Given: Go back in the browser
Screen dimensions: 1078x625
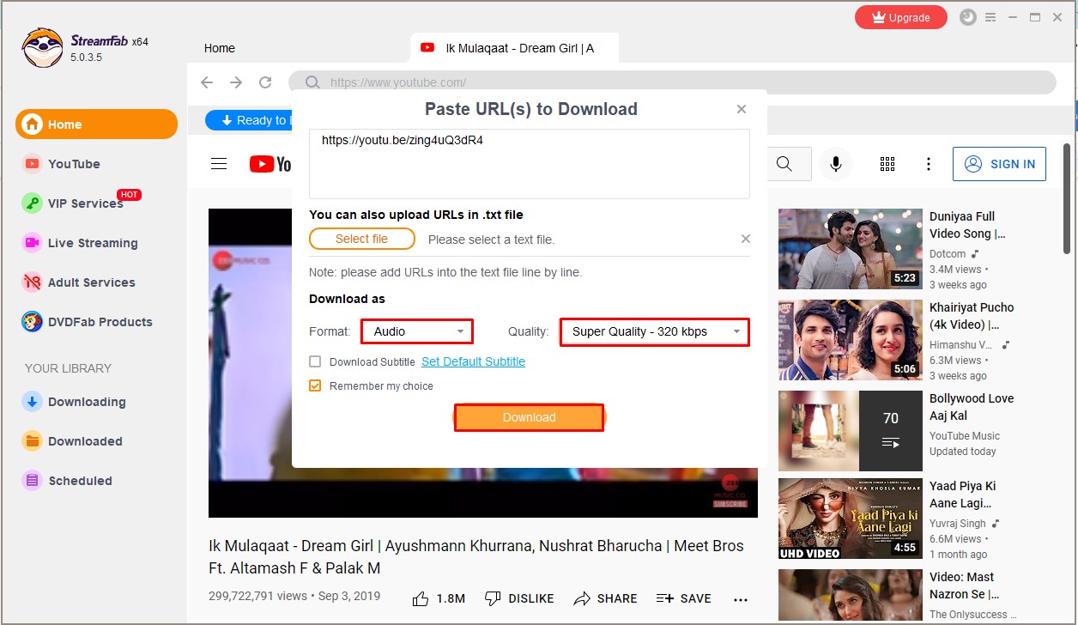Looking at the screenshot, I should 207,82.
